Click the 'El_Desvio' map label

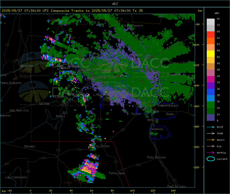[60, 97]
